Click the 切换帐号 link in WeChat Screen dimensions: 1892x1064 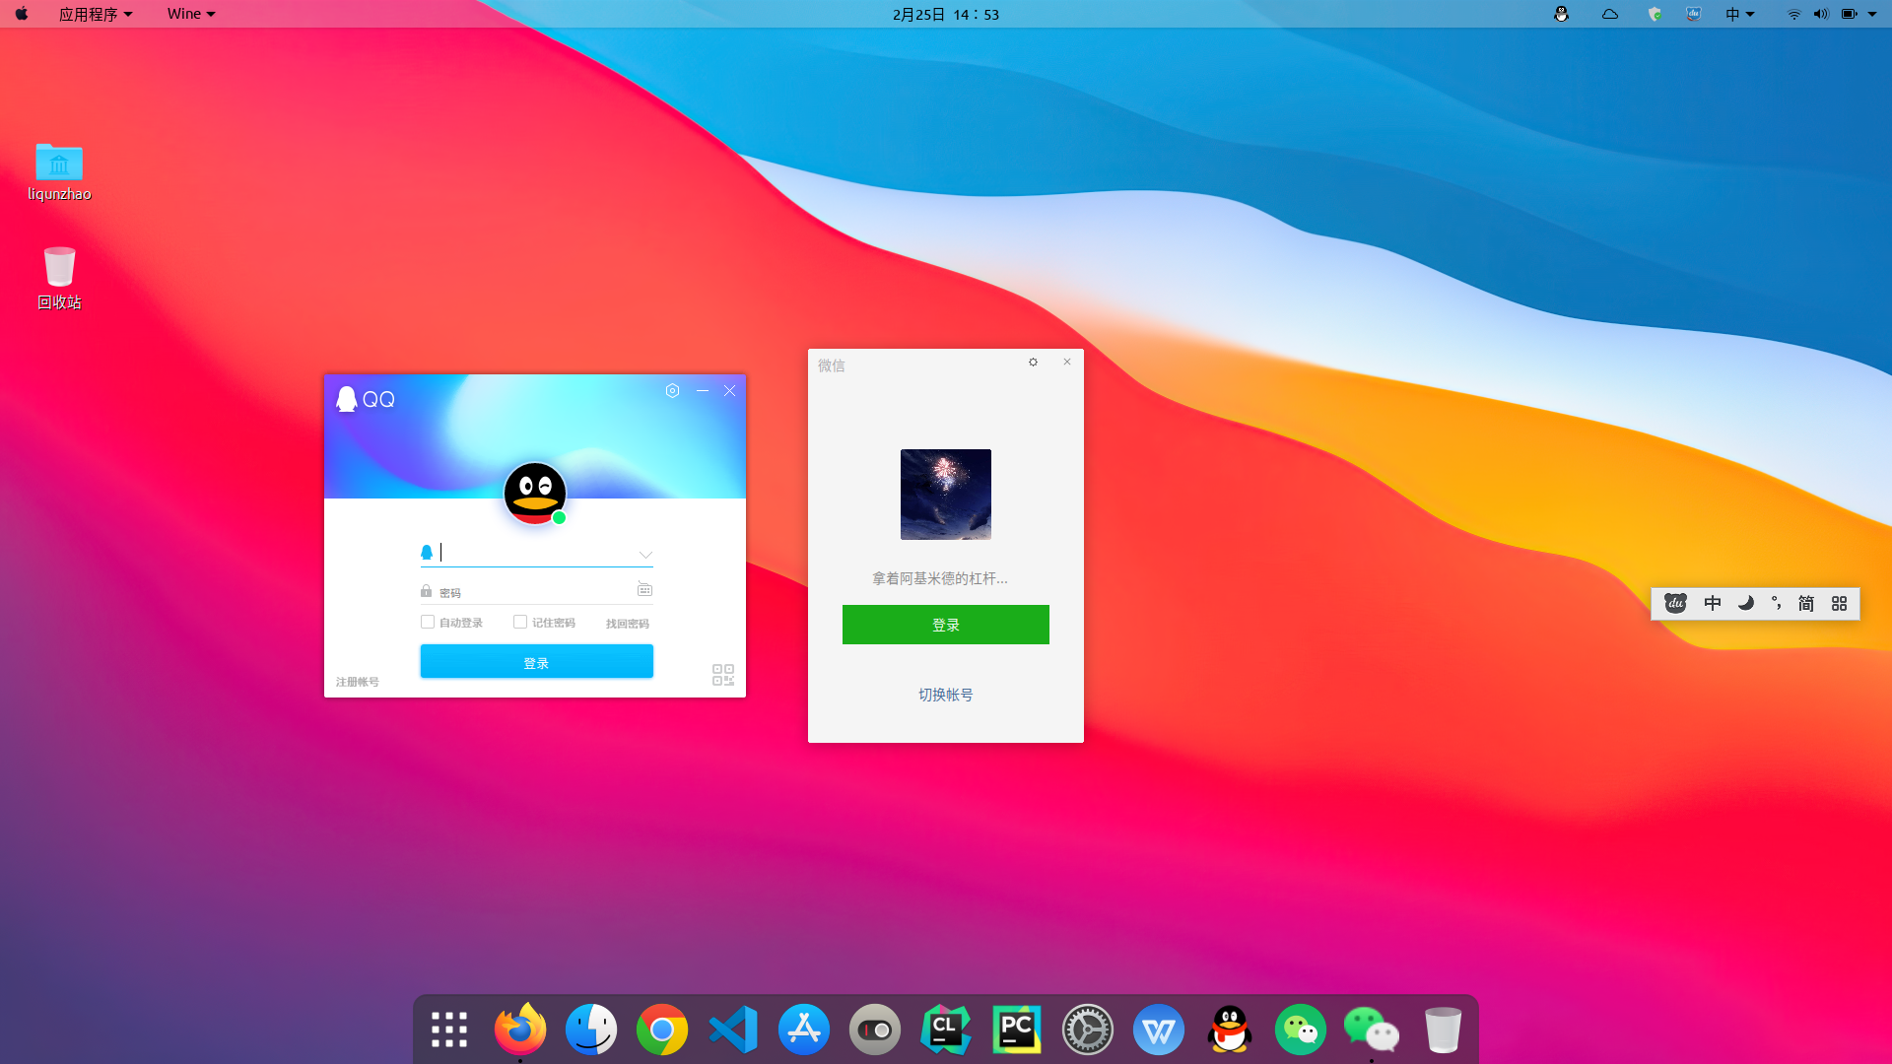pyautogui.click(x=945, y=695)
